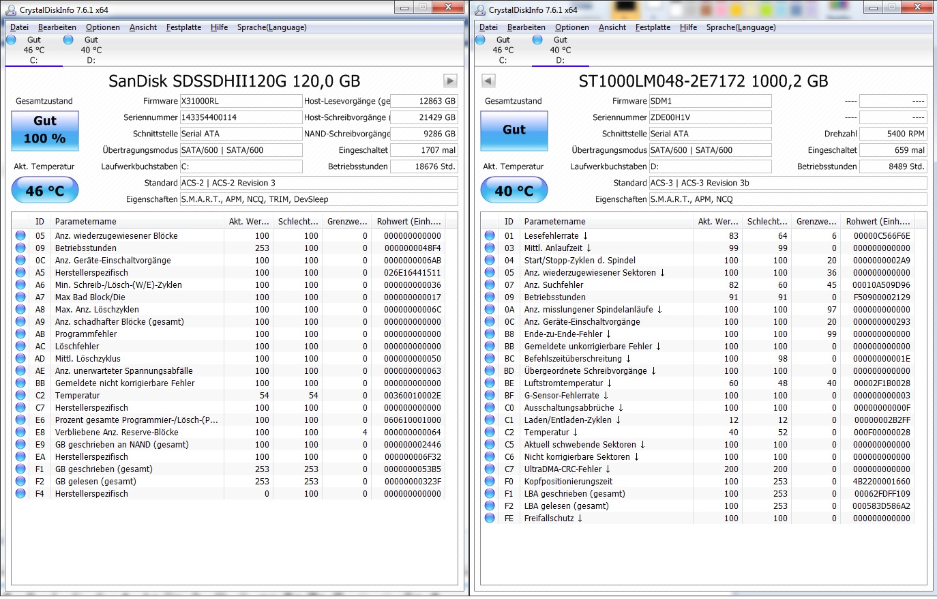Open the Datei menu in the SanDisk window
Image resolution: width=937 pixels, height=599 pixels.
[20, 27]
